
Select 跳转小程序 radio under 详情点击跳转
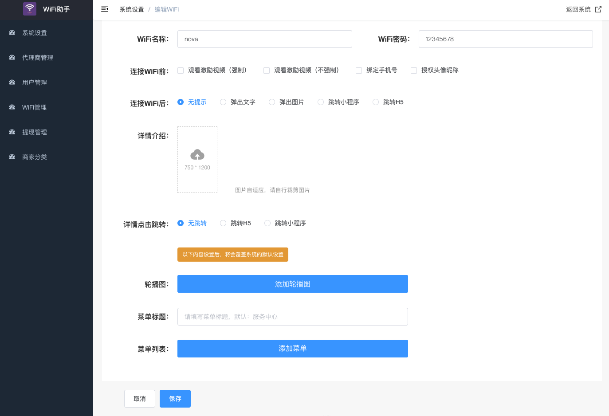coord(267,223)
